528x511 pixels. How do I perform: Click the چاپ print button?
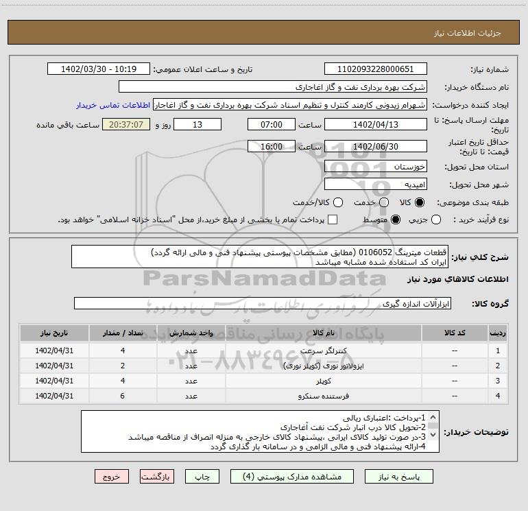click(202, 477)
